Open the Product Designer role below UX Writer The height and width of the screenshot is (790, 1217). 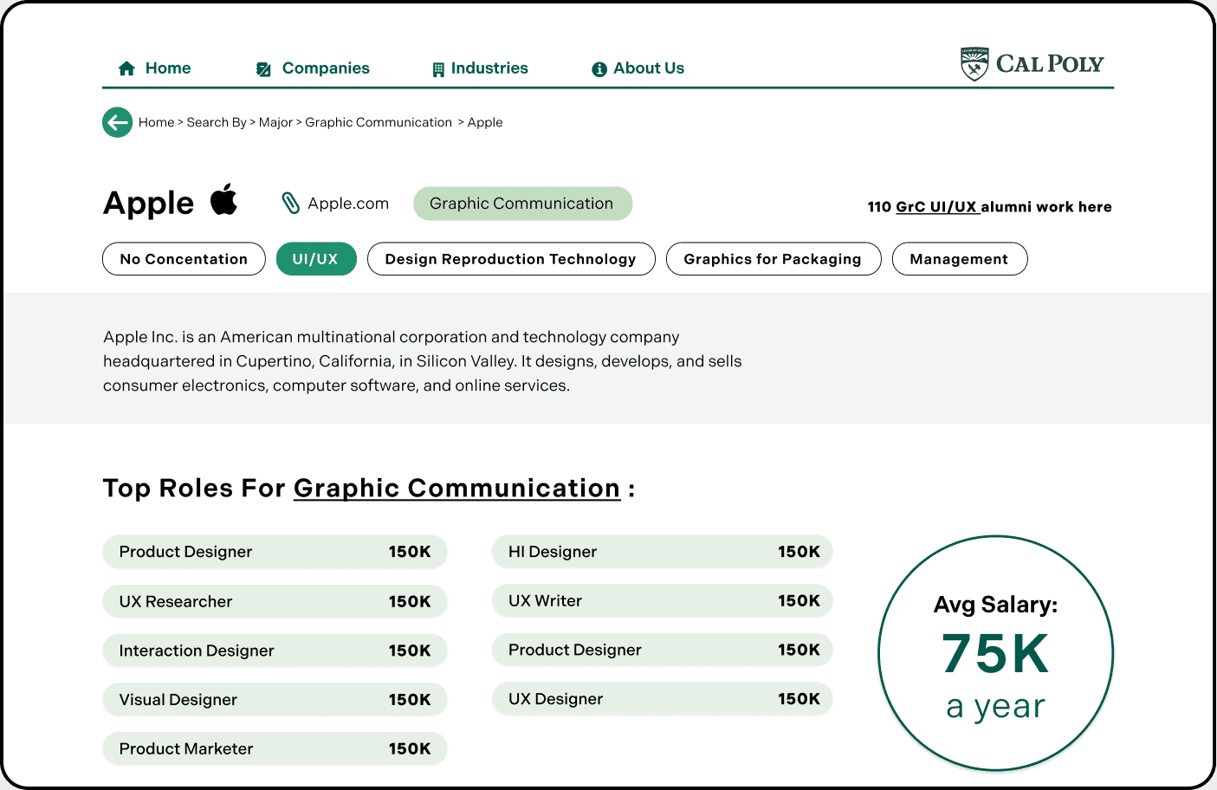coord(663,650)
